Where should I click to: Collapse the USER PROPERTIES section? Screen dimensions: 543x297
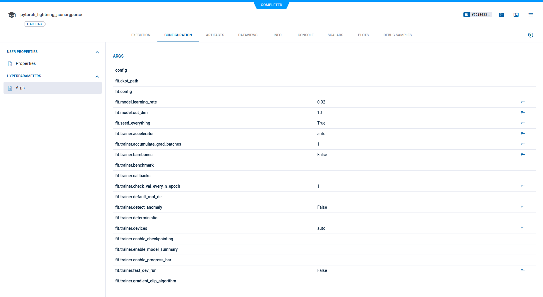(97, 52)
